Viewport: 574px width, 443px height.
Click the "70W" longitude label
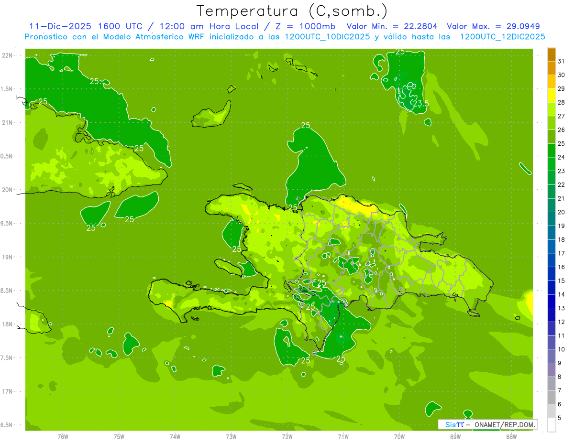click(399, 436)
